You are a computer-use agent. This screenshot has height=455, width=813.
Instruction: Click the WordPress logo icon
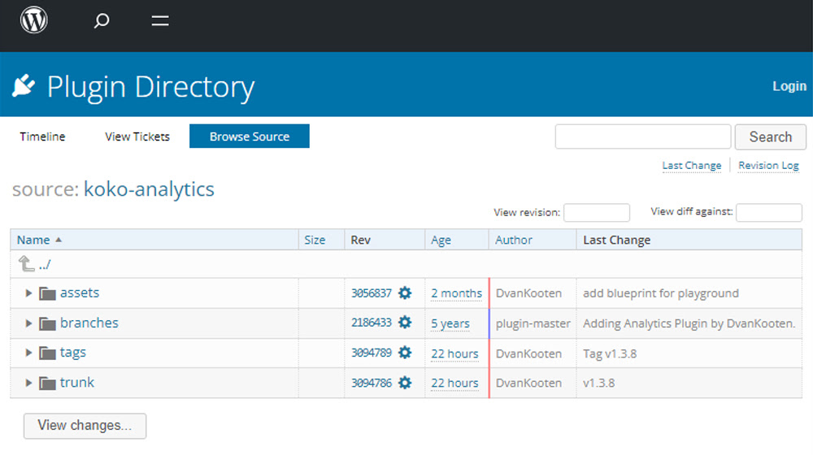[x=33, y=20]
